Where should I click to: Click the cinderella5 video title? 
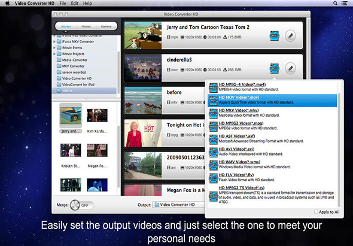point(179,60)
